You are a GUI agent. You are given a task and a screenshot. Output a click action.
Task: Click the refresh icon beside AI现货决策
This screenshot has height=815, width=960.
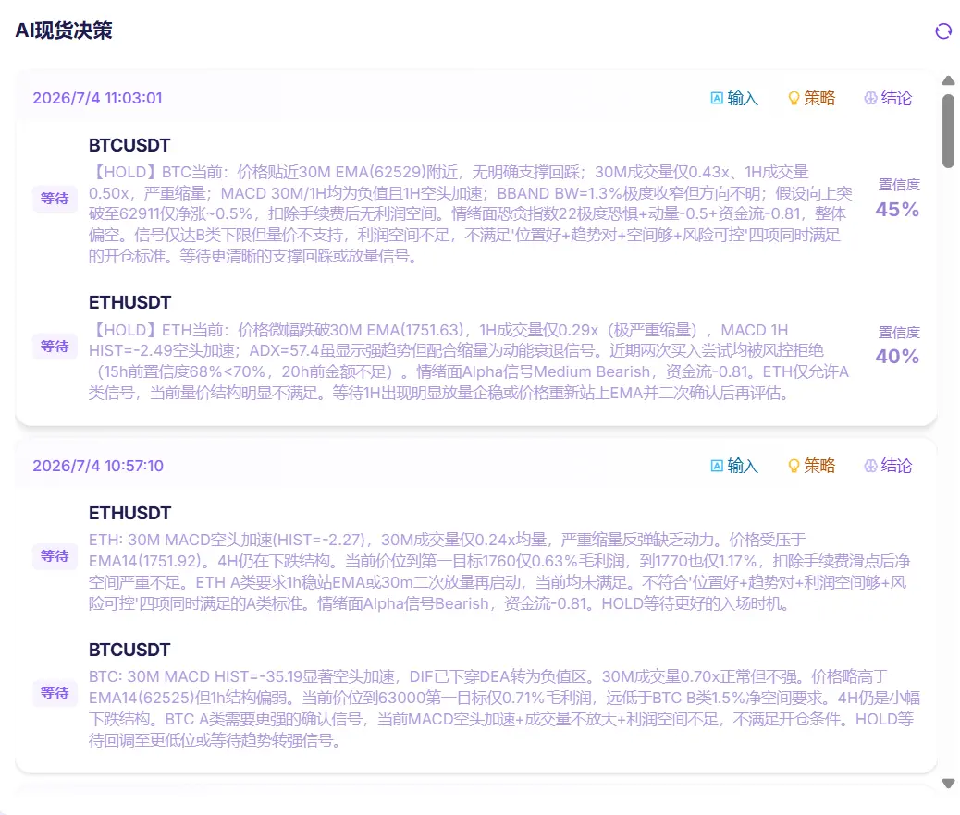point(943,30)
